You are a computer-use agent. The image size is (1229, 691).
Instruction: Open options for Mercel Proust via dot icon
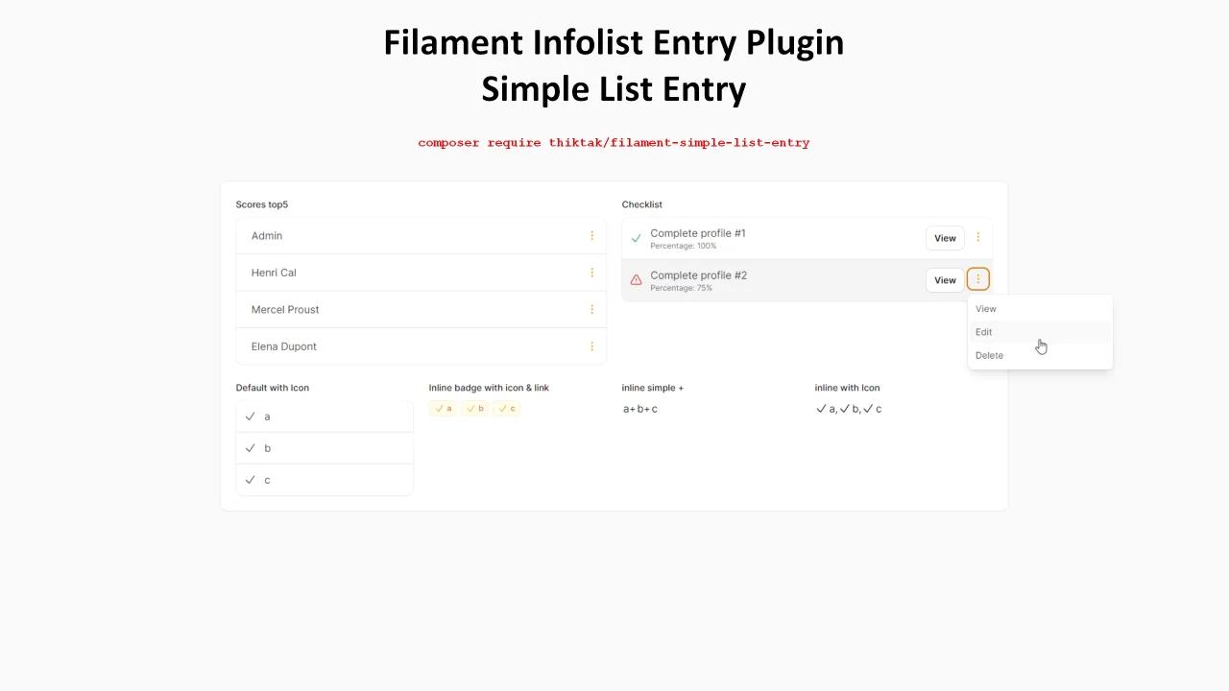click(591, 309)
